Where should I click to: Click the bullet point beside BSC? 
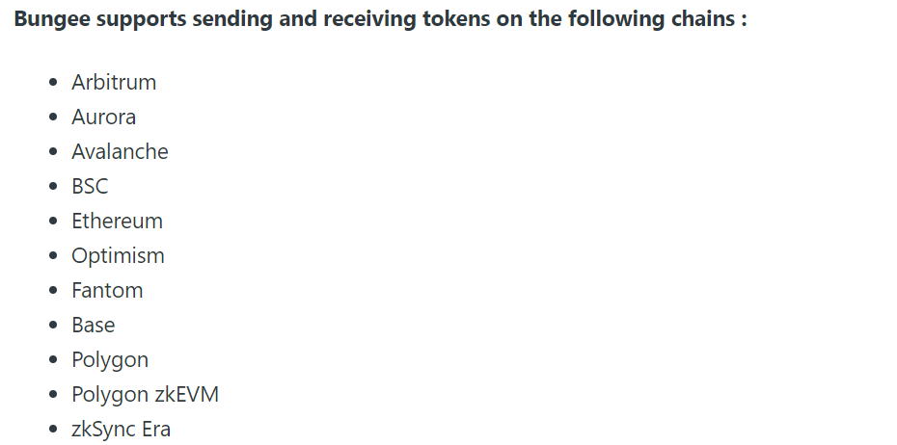point(54,186)
